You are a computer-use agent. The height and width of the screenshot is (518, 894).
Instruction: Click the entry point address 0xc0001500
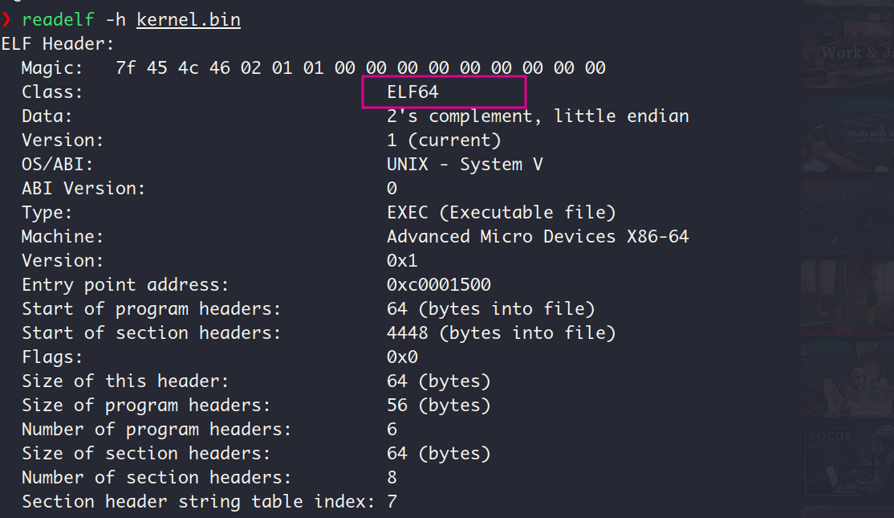coord(438,284)
